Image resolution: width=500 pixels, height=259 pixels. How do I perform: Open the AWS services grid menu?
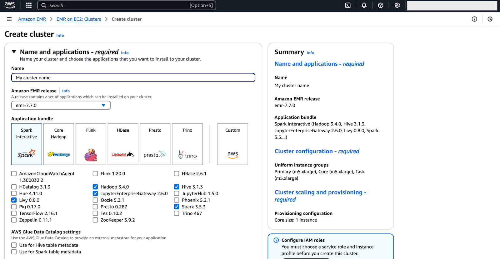click(29, 5)
